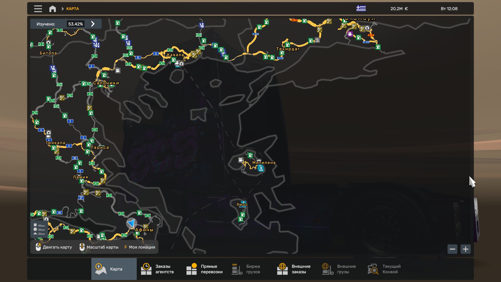Open the Внешние грузы tab
The image size is (501, 282).
[341, 269]
